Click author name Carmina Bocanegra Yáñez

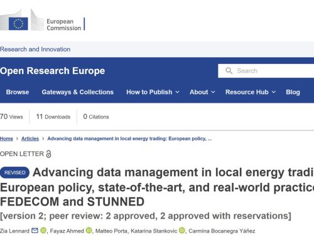[222, 231]
